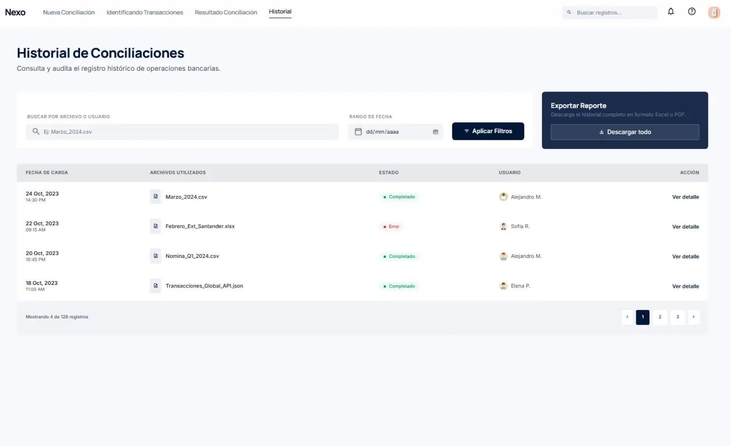Open the user profile avatar
The image size is (731, 446).
point(714,12)
